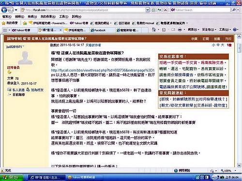The height and width of the screenshot is (181, 242).
Task: Expand the search provider dropdown arrow
Action: (x=238, y=10)
